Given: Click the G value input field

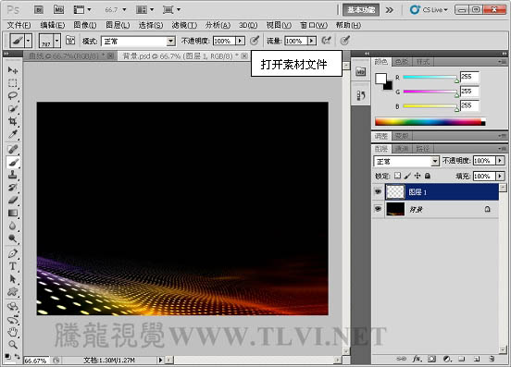Looking at the screenshot, I should point(469,92).
